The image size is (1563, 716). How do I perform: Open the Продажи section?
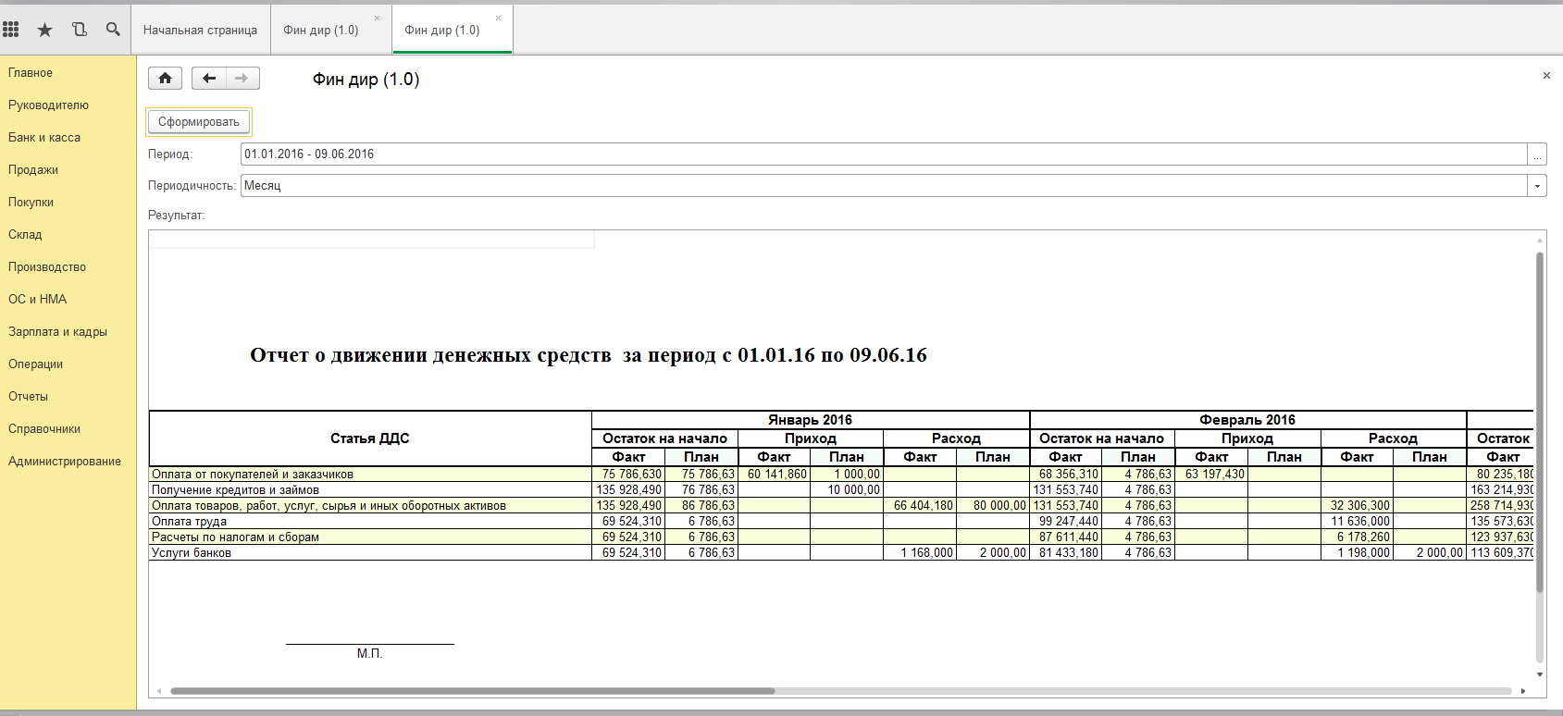[33, 170]
